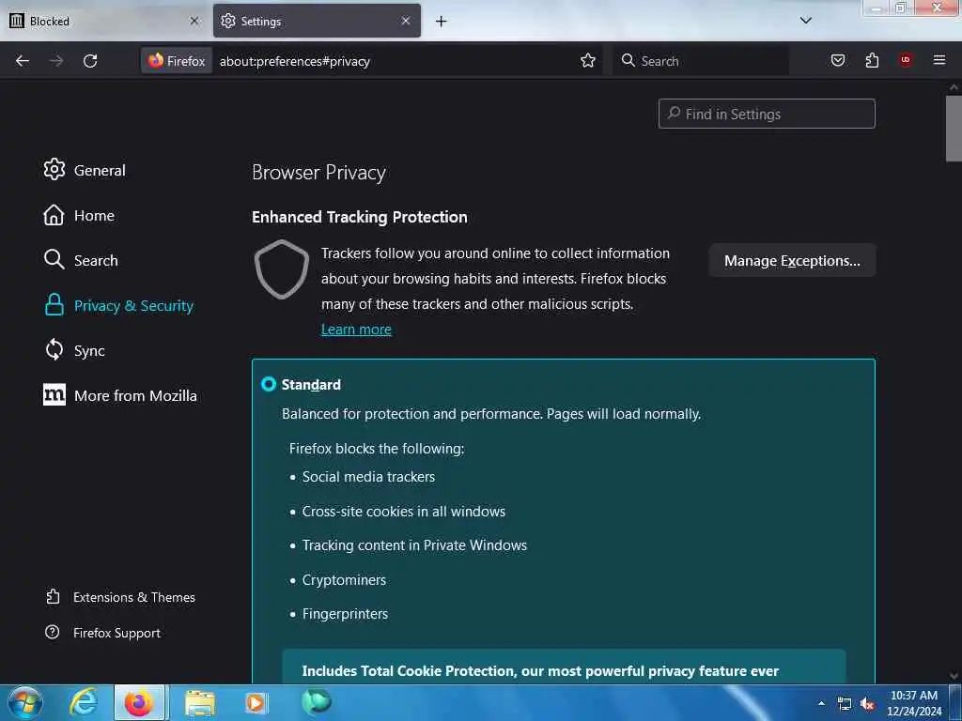Click the Firefox identity badge in address bar
This screenshot has height=721, width=962.
coord(177,61)
